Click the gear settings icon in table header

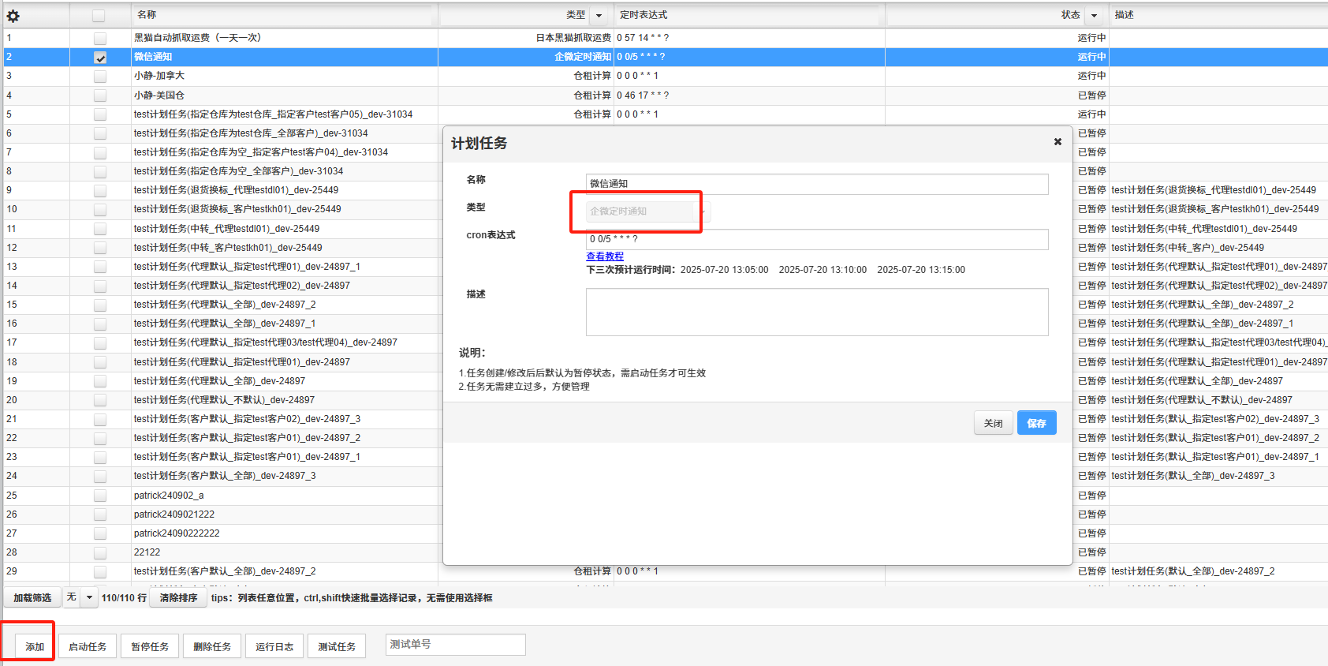[13, 16]
